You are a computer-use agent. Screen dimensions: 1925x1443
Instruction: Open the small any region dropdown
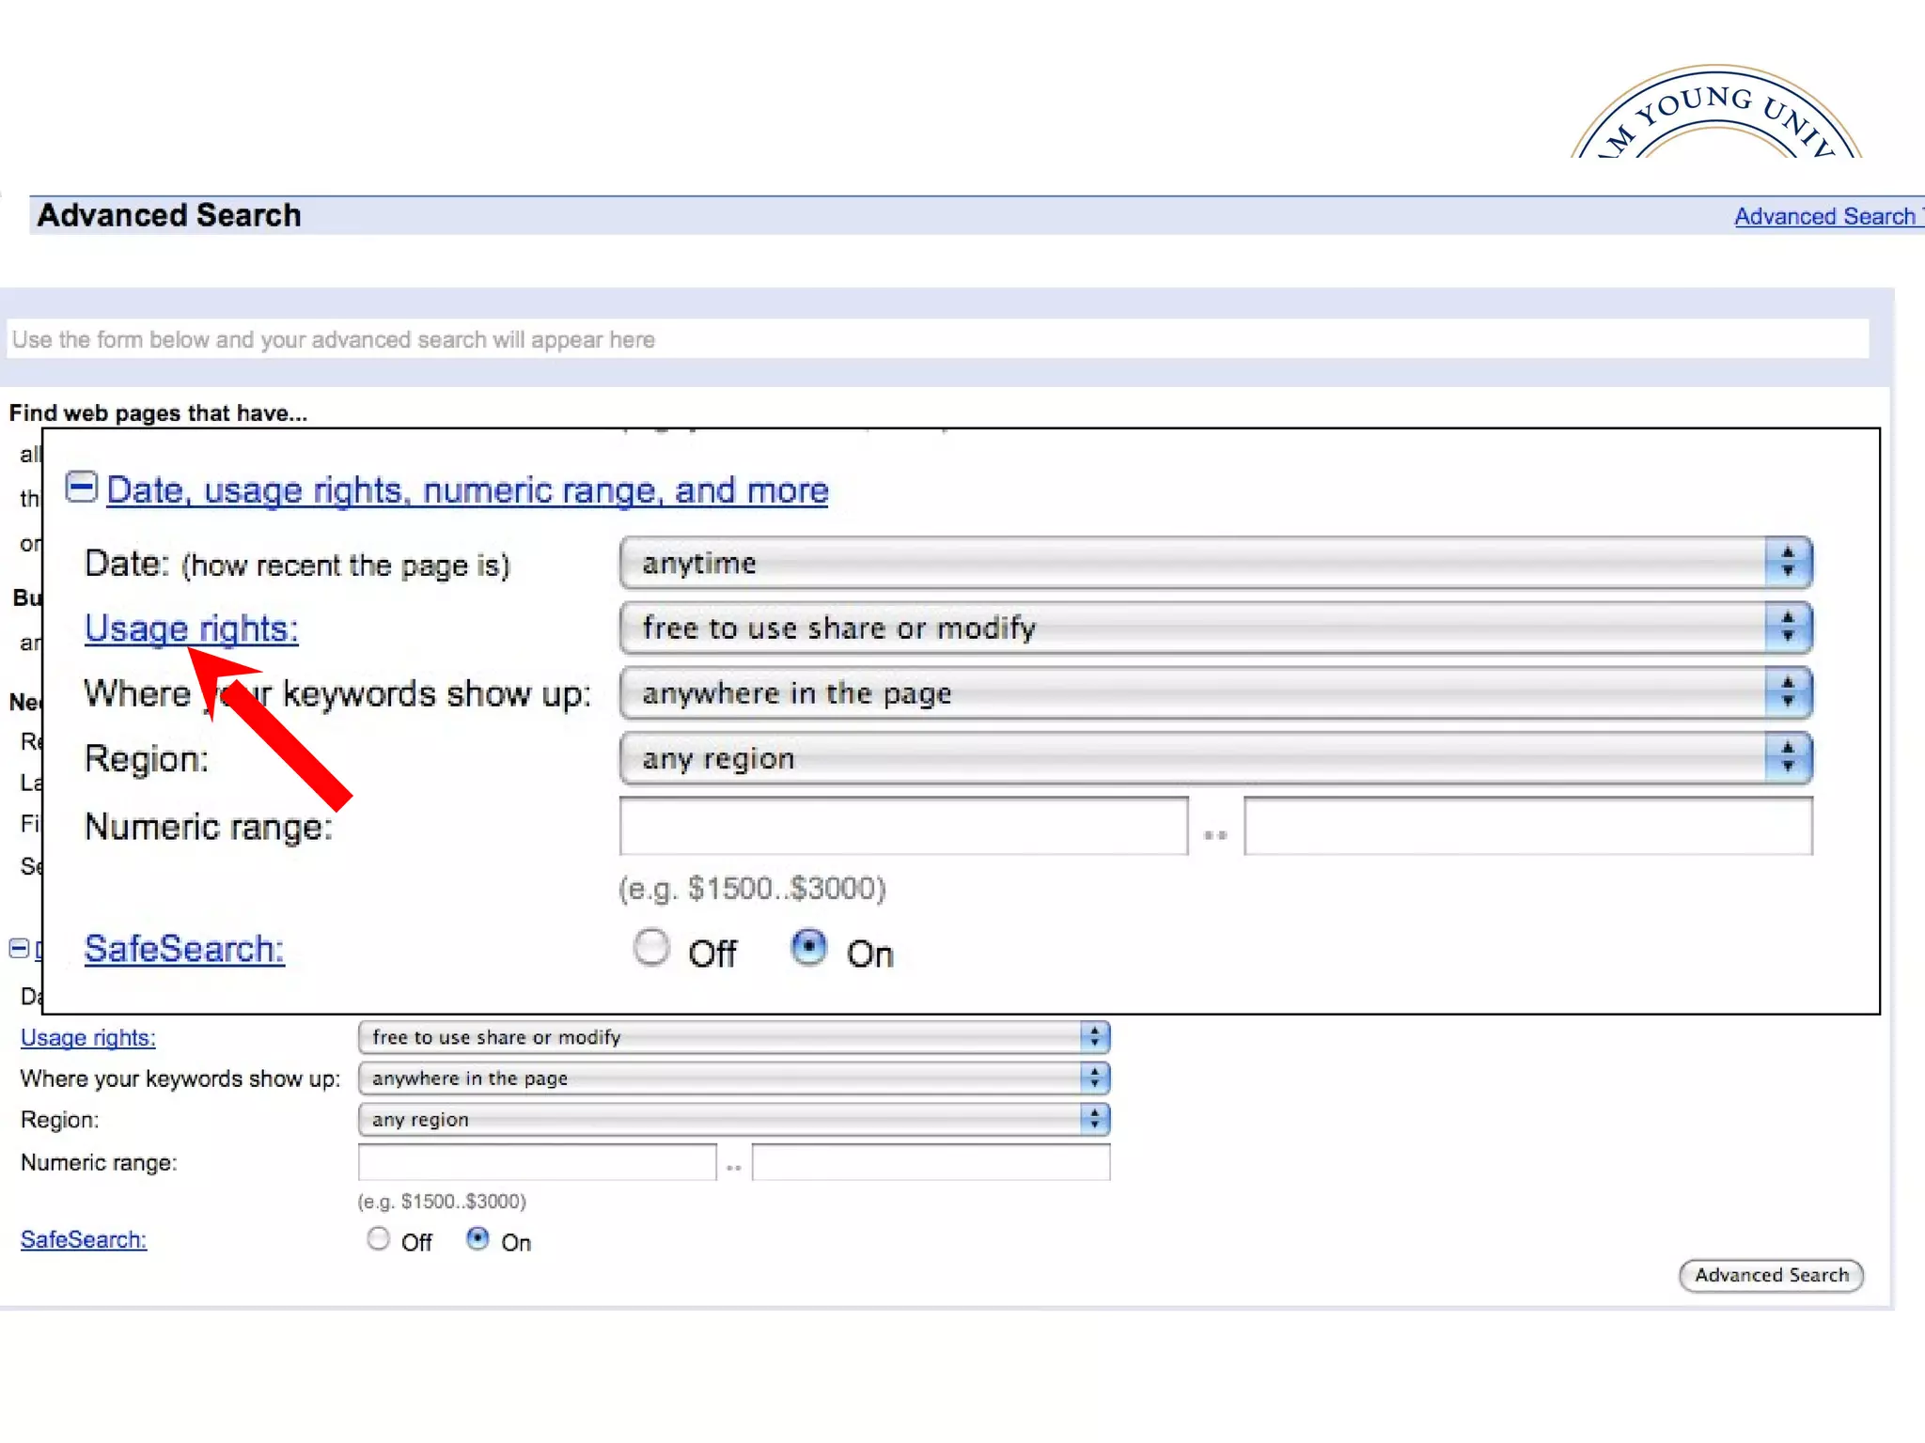[733, 1119]
